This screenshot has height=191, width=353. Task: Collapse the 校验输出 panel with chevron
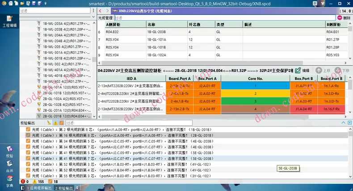pyautogui.click(x=343, y=122)
